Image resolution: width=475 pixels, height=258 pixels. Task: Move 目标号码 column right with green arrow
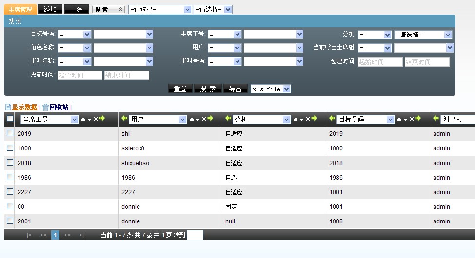click(x=418, y=119)
